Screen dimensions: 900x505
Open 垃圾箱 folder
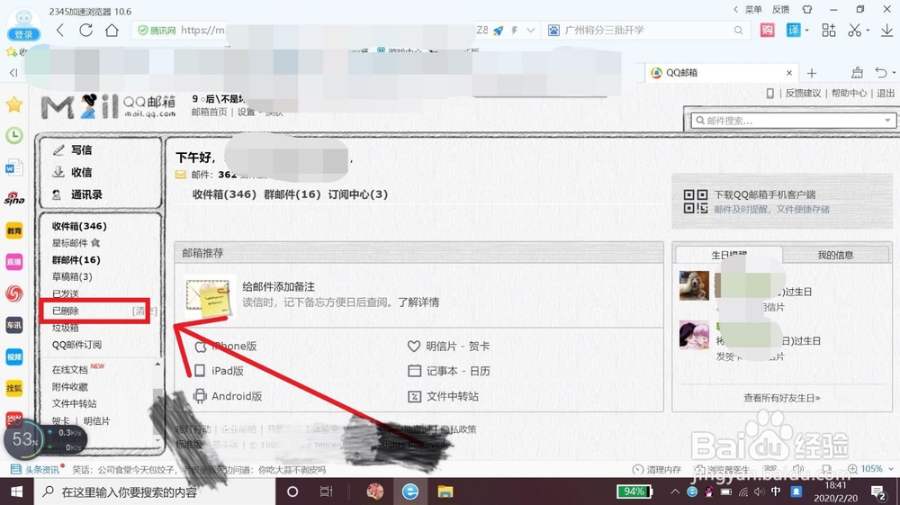click(66, 328)
